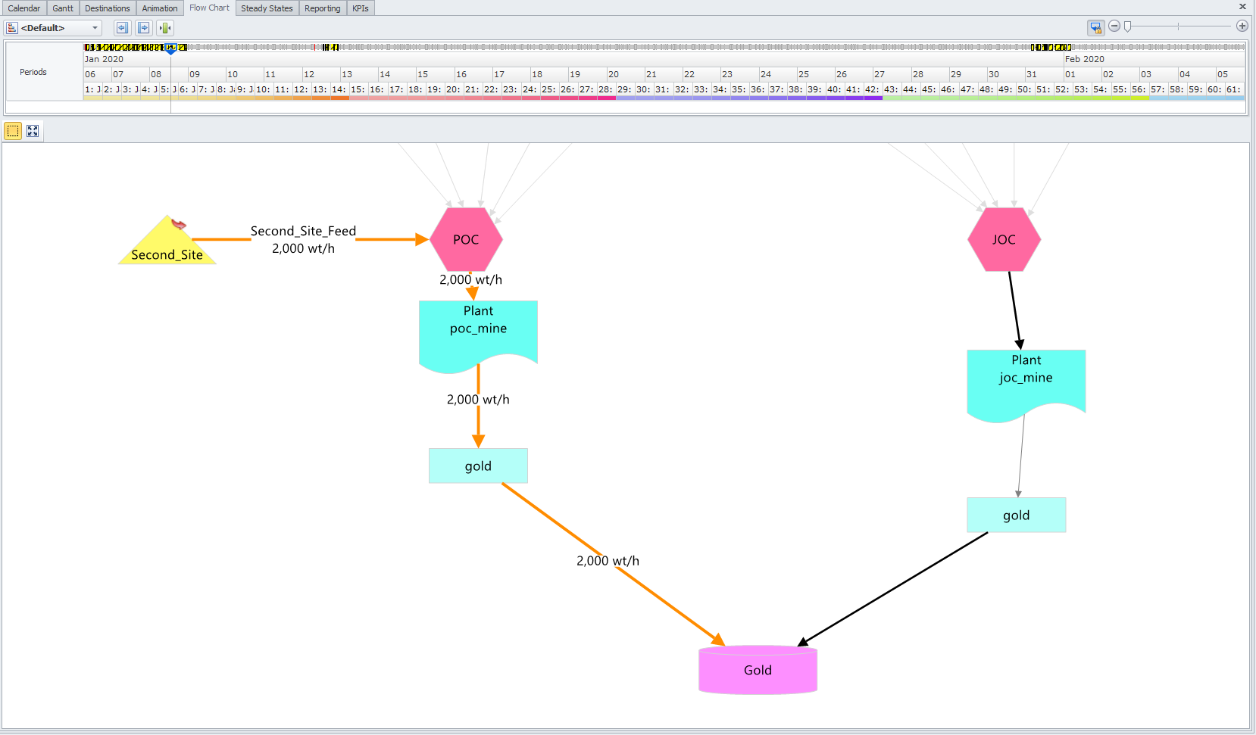Click the blue current-period timeline marker
Screen dimensions: 1256x735
[171, 49]
